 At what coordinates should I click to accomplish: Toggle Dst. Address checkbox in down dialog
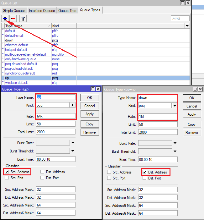[144, 172]
